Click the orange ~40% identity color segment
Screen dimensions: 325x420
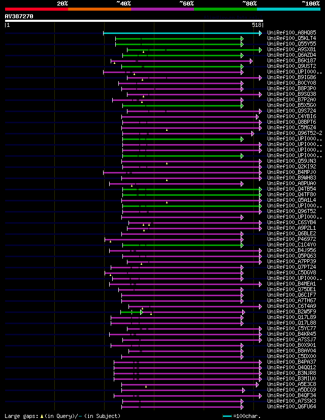[100, 9]
